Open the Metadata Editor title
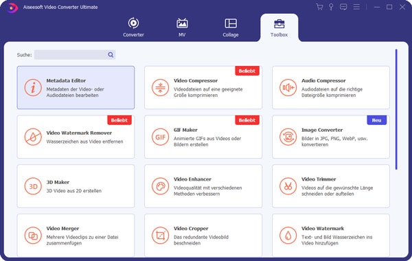The width and height of the screenshot is (412, 261). (66, 80)
